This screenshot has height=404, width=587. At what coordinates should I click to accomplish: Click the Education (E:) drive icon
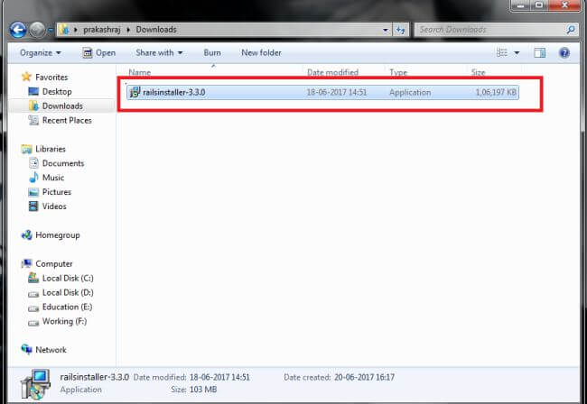pos(33,308)
